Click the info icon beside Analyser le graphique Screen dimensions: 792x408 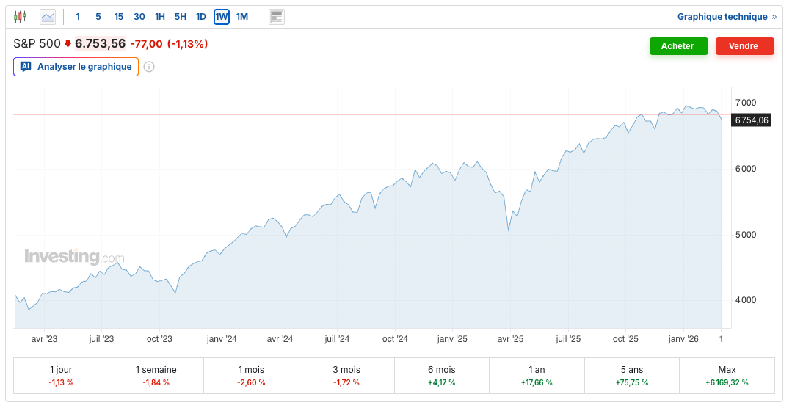pyautogui.click(x=148, y=67)
